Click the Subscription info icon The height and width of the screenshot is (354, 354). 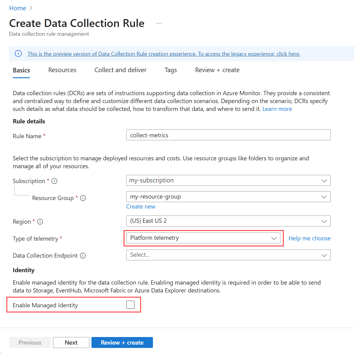click(x=55, y=181)
